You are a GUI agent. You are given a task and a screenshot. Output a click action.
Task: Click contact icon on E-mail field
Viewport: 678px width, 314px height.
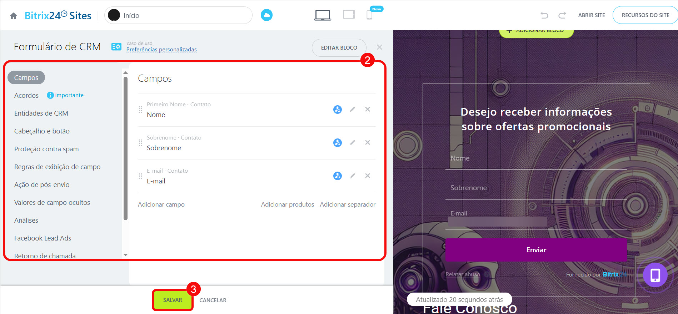coord(337,176)
